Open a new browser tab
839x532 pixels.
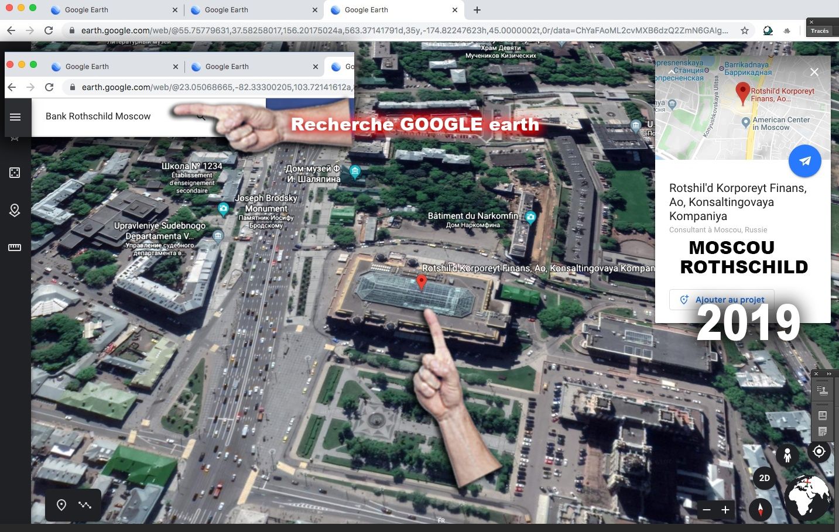click(x=477, y=10)
